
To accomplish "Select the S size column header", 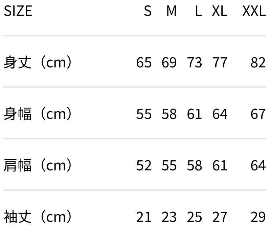I will pyautogui.click(x=148, y=11).
